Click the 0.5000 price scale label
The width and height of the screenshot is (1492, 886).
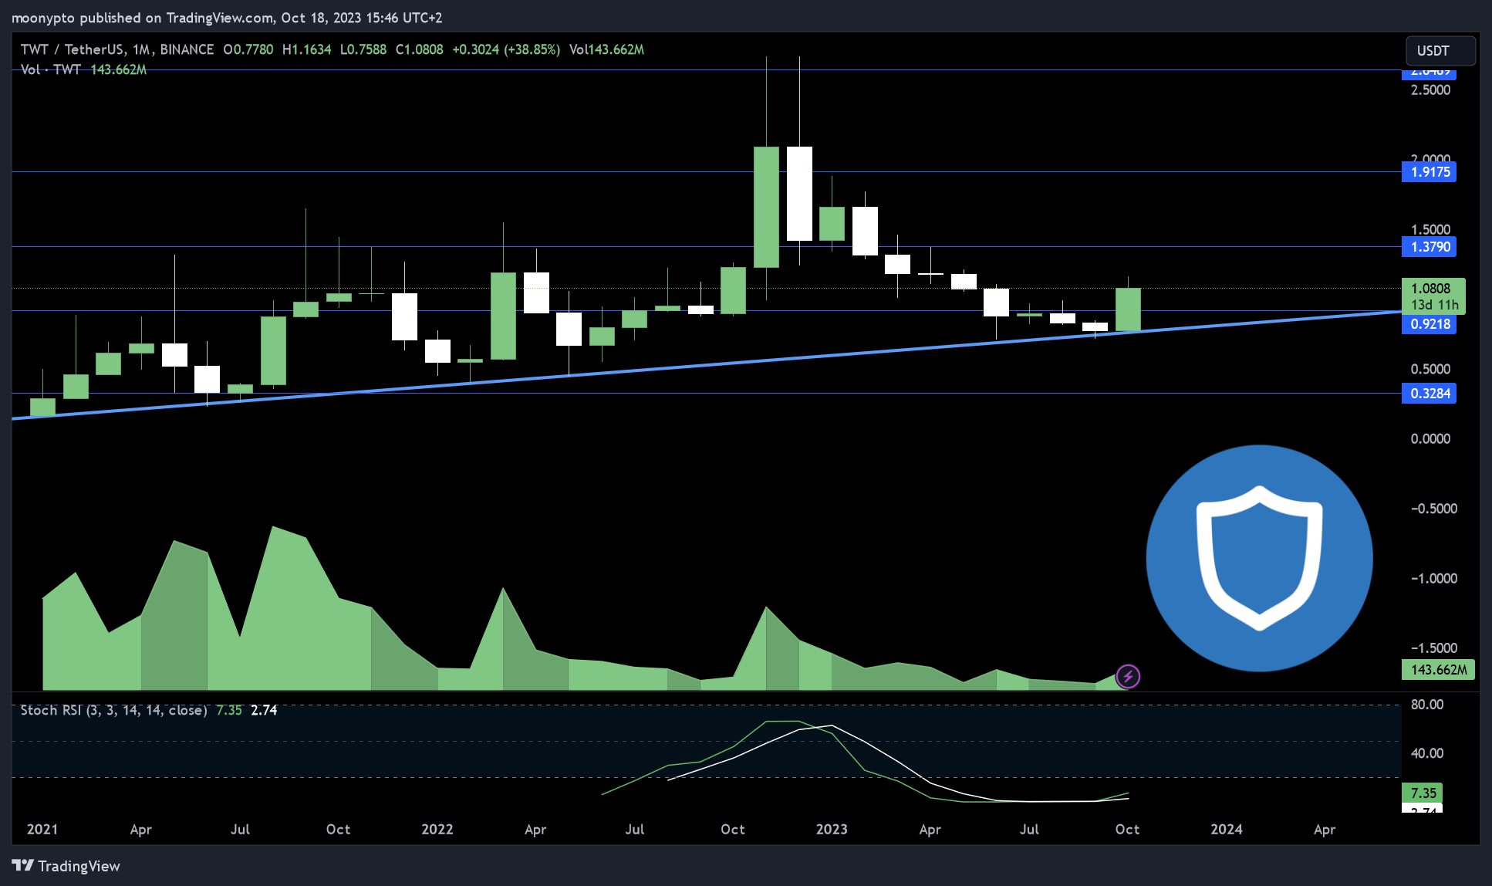(1430, 370)
